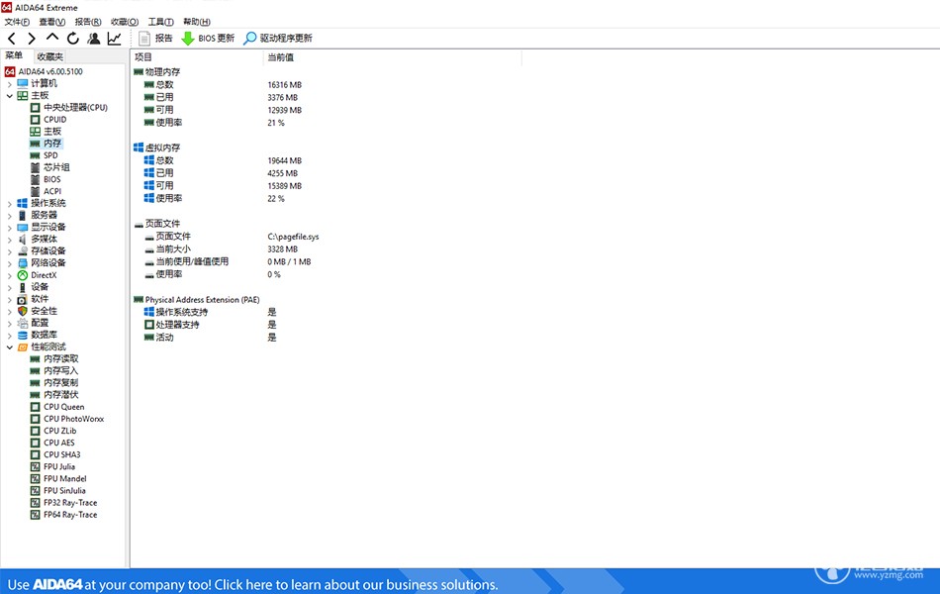This screenshot has width=940, height=594.
Task: Click the Back navigation arrow
Action: 12,39
